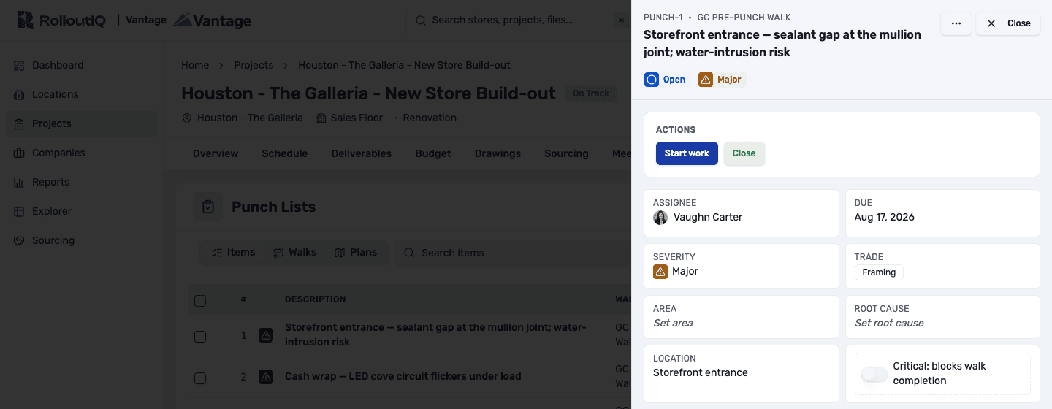The width and height of the screenshot is (1052, 409).
Task: Click the green Close action button
Action: [744, 153]
